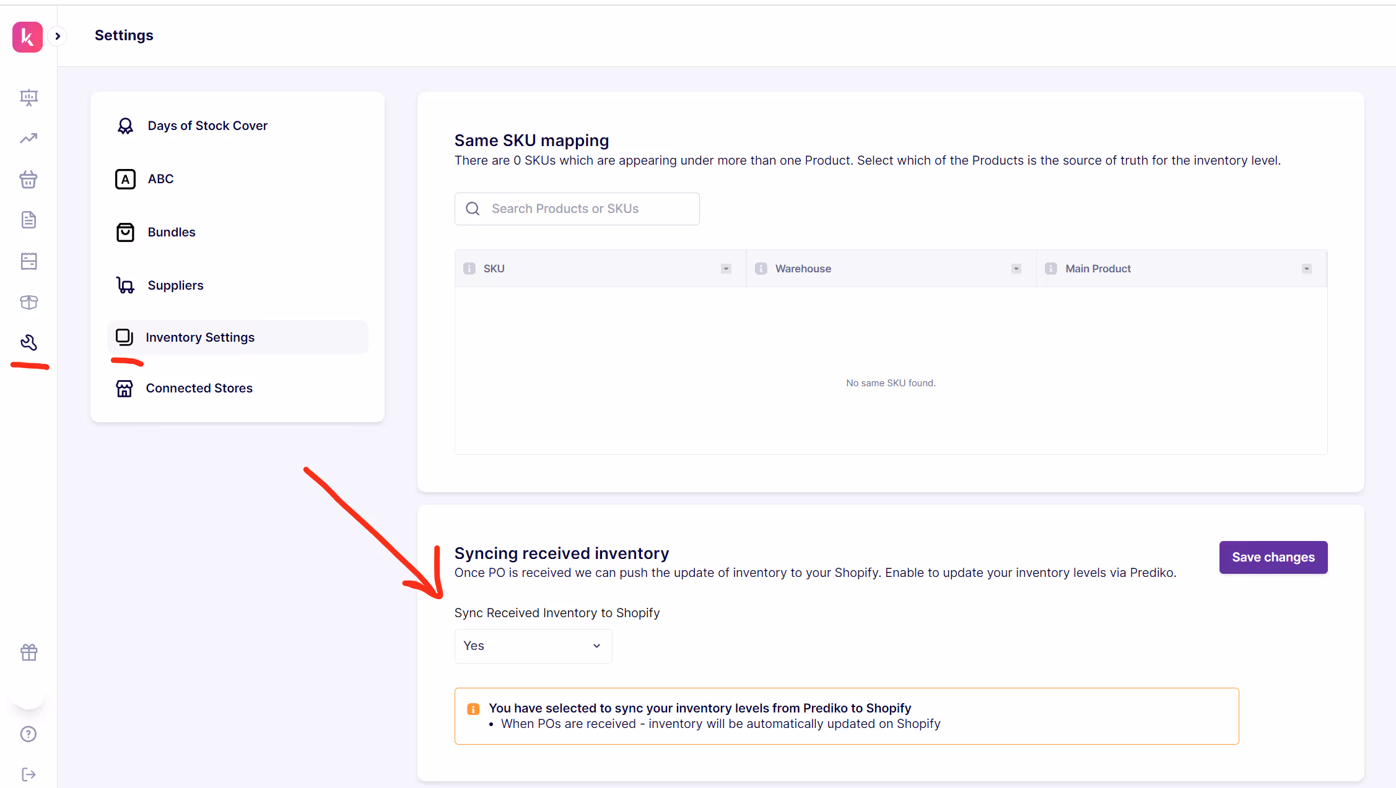
Task: Open the presentation dashboard sidebar icon
Action: coord(28,97)
